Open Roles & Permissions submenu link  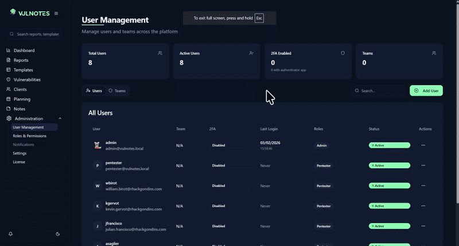pos(29,136)
